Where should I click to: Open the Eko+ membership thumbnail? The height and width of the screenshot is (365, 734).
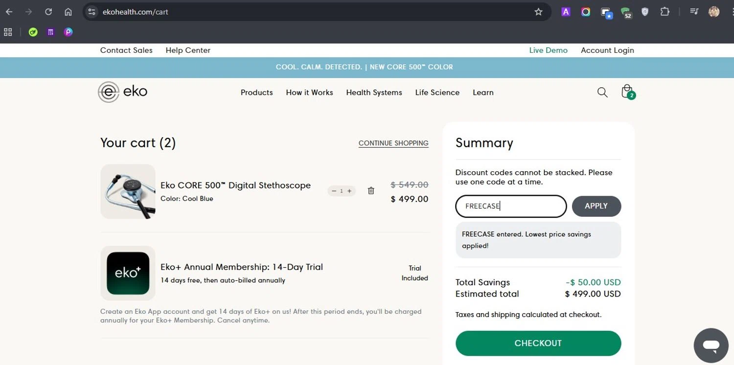[128, 273]
